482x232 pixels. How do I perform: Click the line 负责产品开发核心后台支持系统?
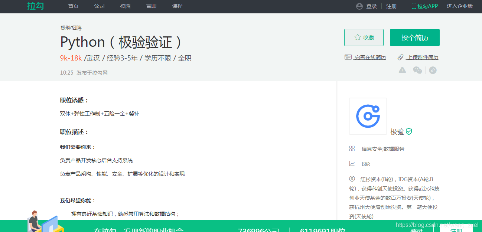(x=96, y=160)
